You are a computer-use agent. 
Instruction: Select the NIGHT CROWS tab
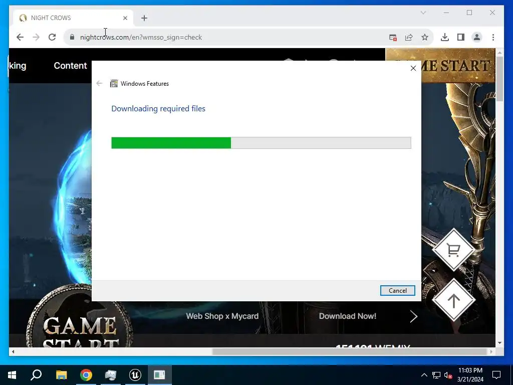(73, 18)
